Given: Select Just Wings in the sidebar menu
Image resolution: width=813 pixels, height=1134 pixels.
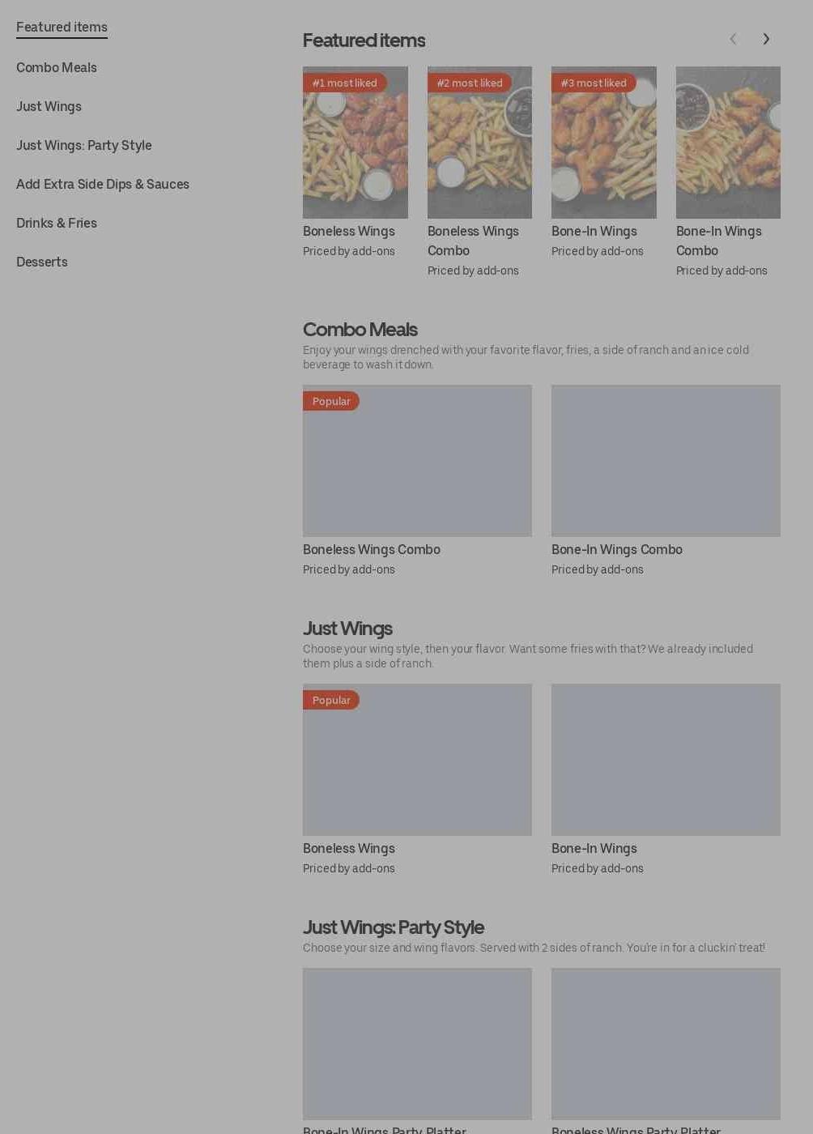Looking at the screenshot, I should point(49,107).
